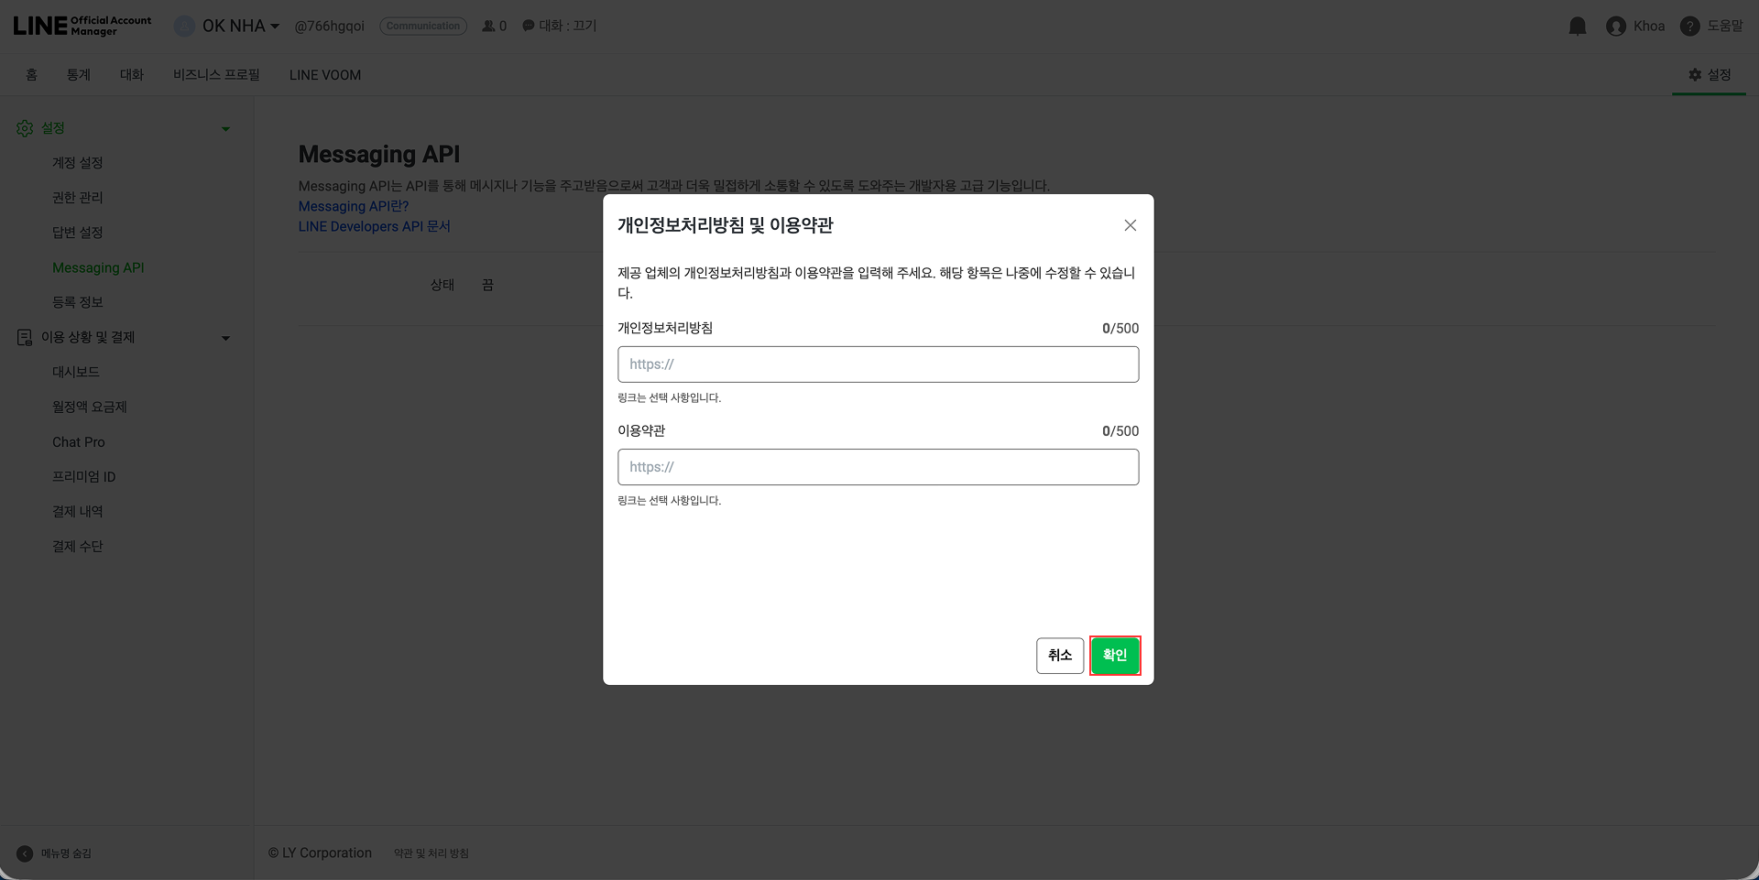Collapse the 설정 sidebar section

point(225,128)
